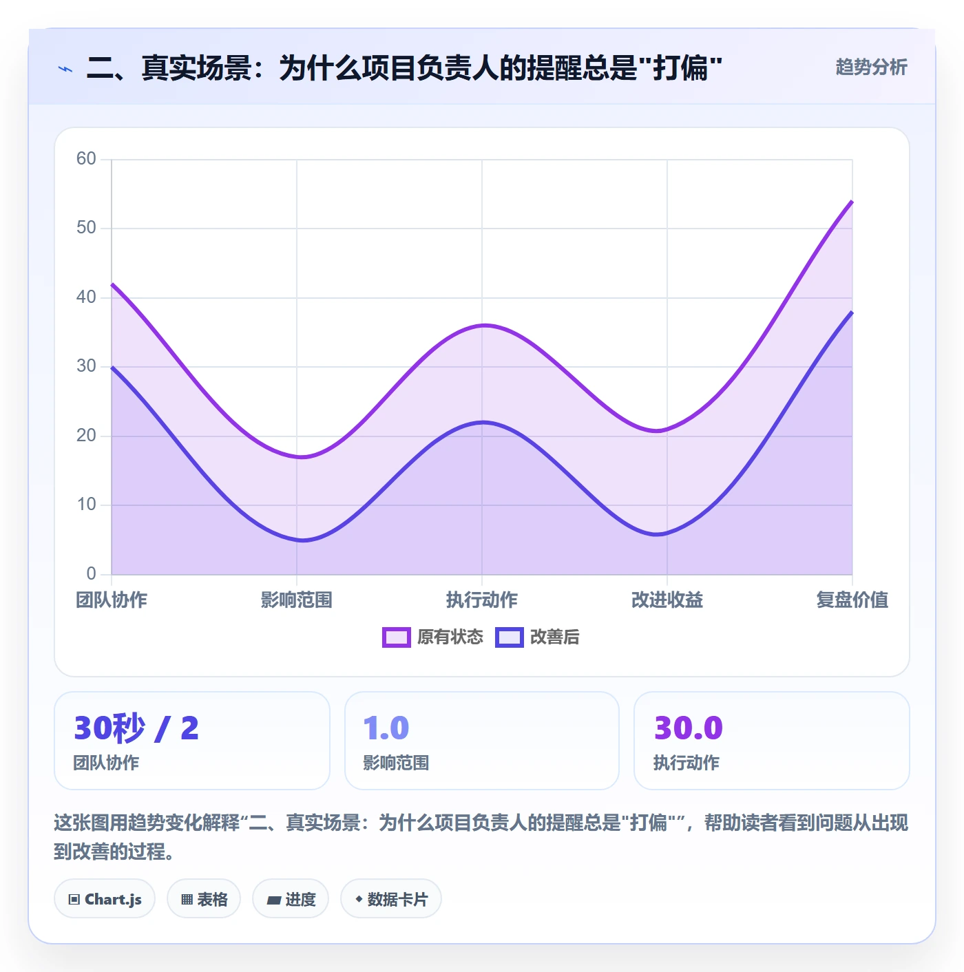Open the 30.0 执行动作 card
The width and height of the screenshot is (964, 972).
[772, 741]
